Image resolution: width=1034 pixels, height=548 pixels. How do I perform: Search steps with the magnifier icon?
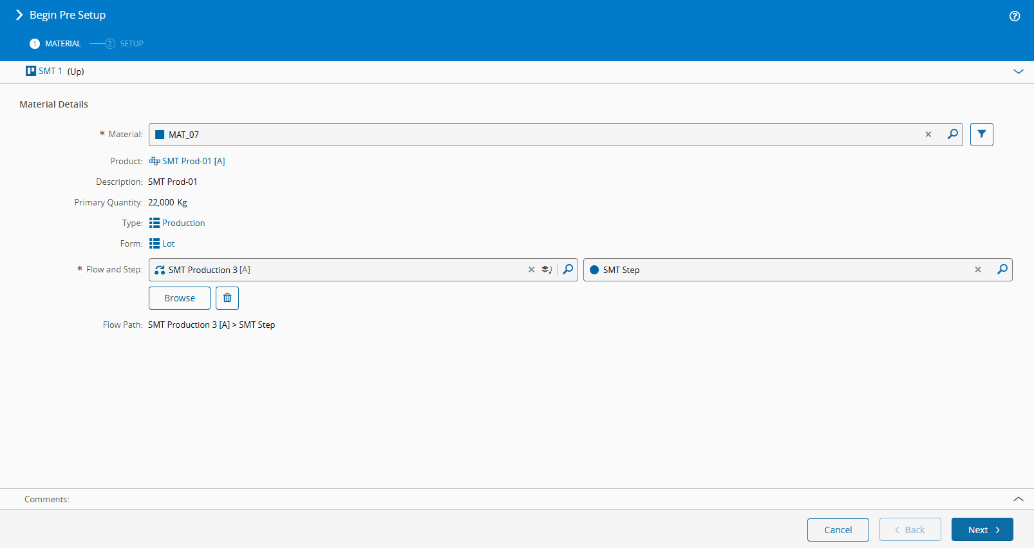(1002, 269)
